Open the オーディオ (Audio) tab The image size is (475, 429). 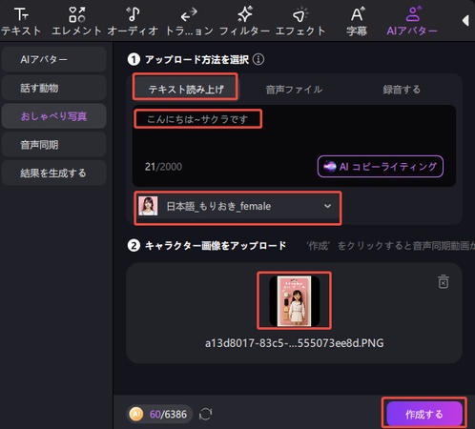point(133,22)
